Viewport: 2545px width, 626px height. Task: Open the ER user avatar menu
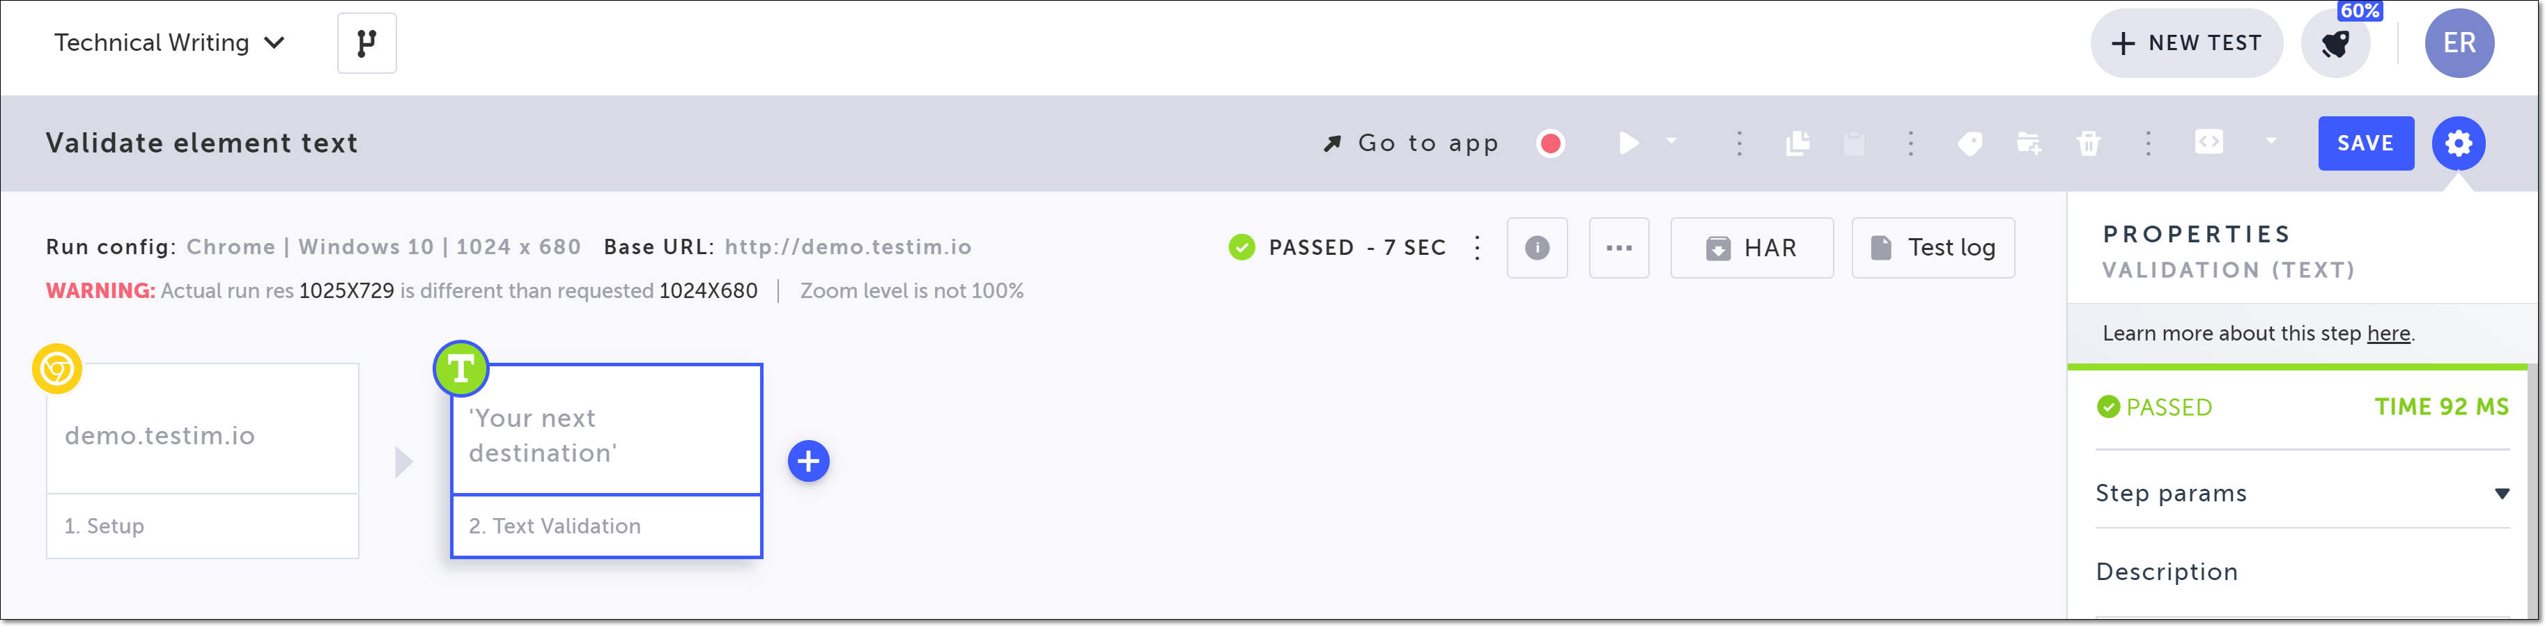2458,43
